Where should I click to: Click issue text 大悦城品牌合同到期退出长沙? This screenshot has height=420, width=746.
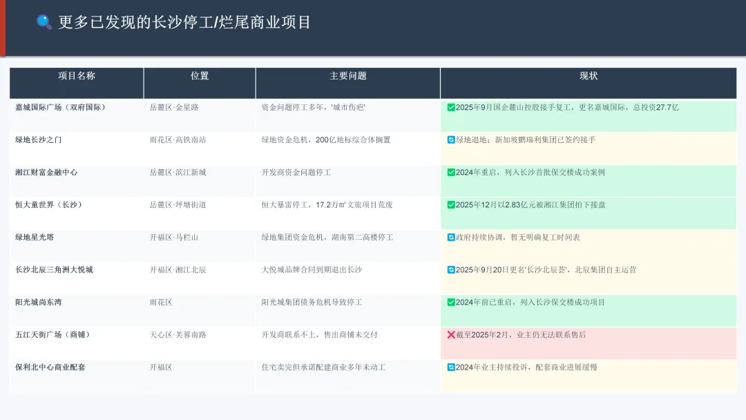(312, 269)
